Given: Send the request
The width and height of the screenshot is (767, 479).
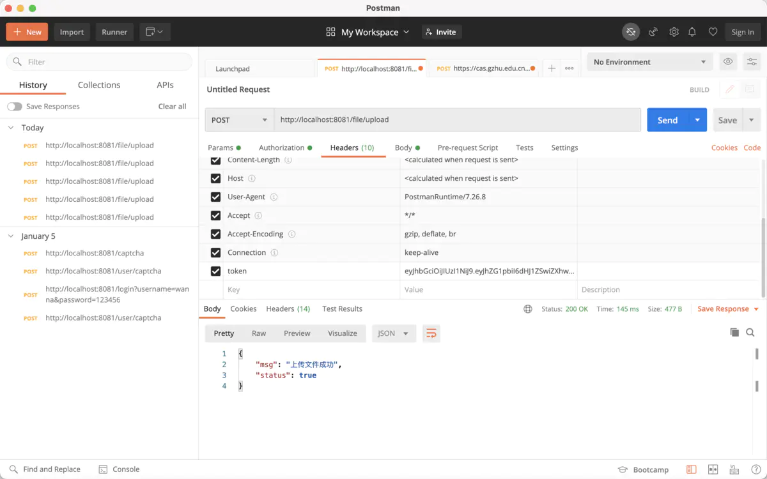Looking at the screenshot, I should tap(667, 120).
